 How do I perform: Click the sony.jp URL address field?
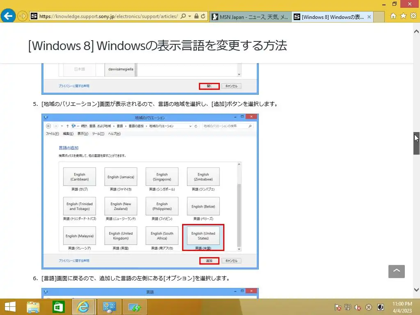[108, 16]
